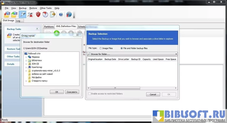Click the red shield verify toolbar icon

click(38, 14)
